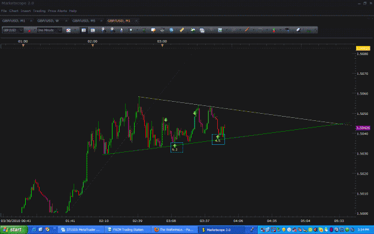Switch to the MetaTrader taskbar window
This screenshot has width=374, height=234.
click(x=81, y=230)
